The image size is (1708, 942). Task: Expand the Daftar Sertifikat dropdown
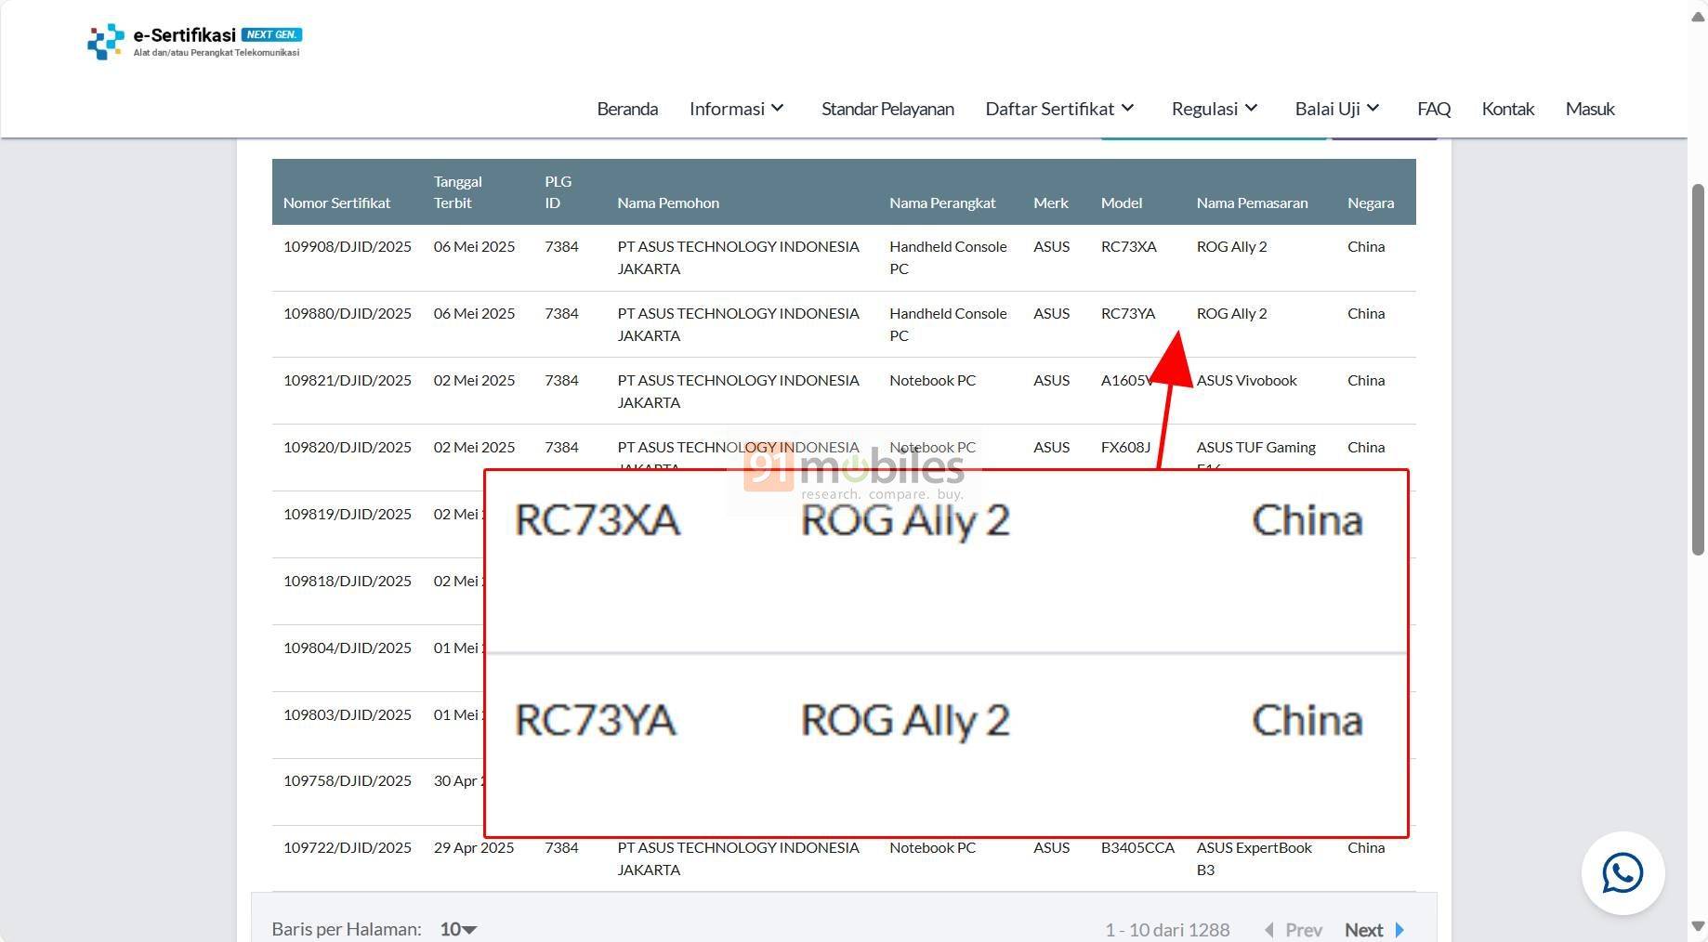tap(1059, 109)
